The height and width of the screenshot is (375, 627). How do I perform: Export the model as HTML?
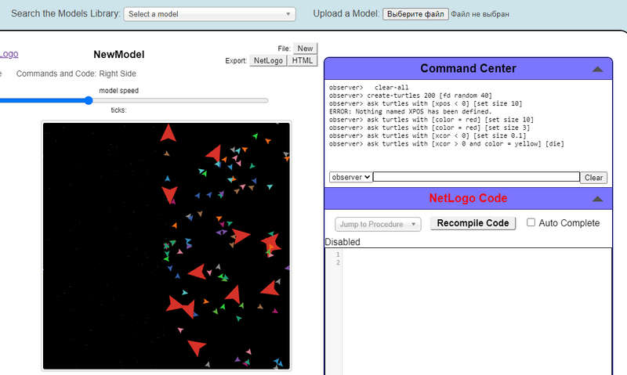point(302,60)
